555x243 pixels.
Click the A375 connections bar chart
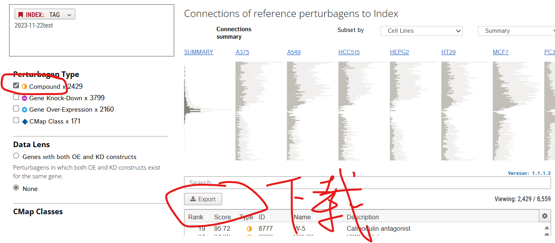click(x=259, y=111)
